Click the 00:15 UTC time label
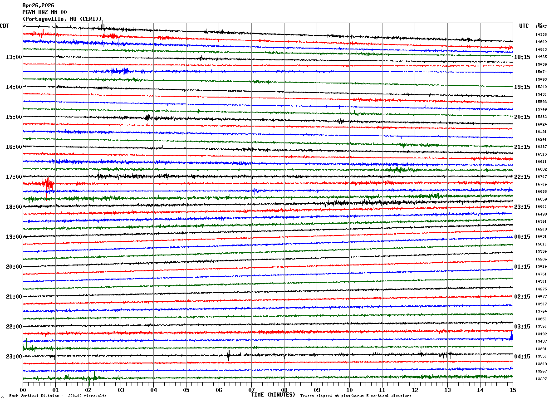The height and width of the screenshot is (402, 549). (522, 237)
